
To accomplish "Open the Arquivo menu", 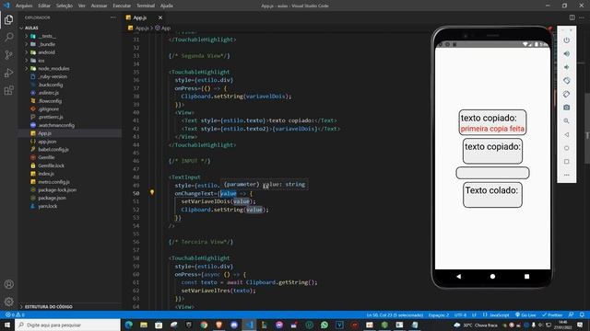I will 24,6.
